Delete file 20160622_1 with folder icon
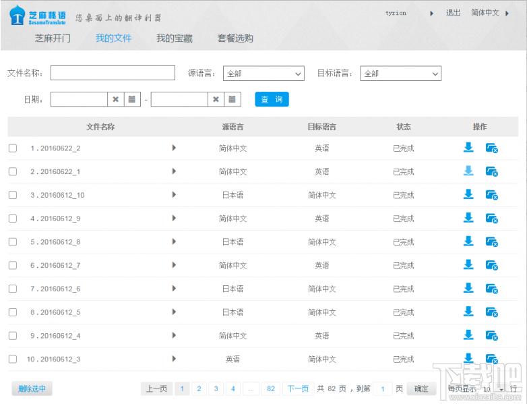 [x=492, y=171]
